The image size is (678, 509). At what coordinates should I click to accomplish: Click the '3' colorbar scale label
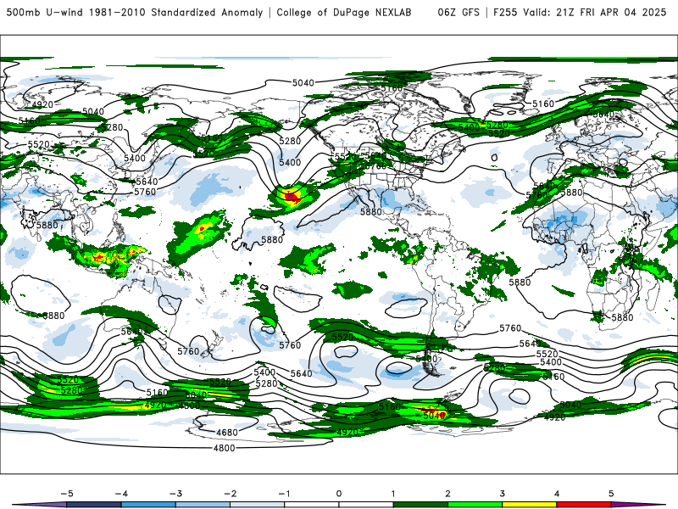click(503, 494)
